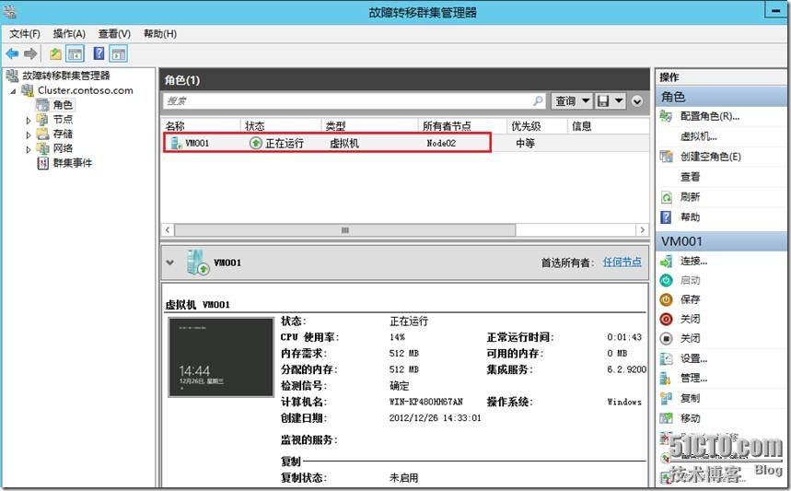The width and height of the screenshot is (791, 491).
Task: Collapse the VM001 details pane chevron
Action: [x=170, y=263]
